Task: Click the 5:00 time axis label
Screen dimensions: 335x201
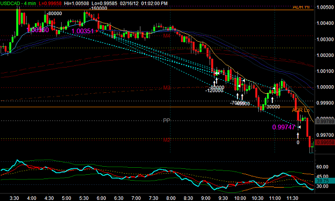Action: pos(66,198)
